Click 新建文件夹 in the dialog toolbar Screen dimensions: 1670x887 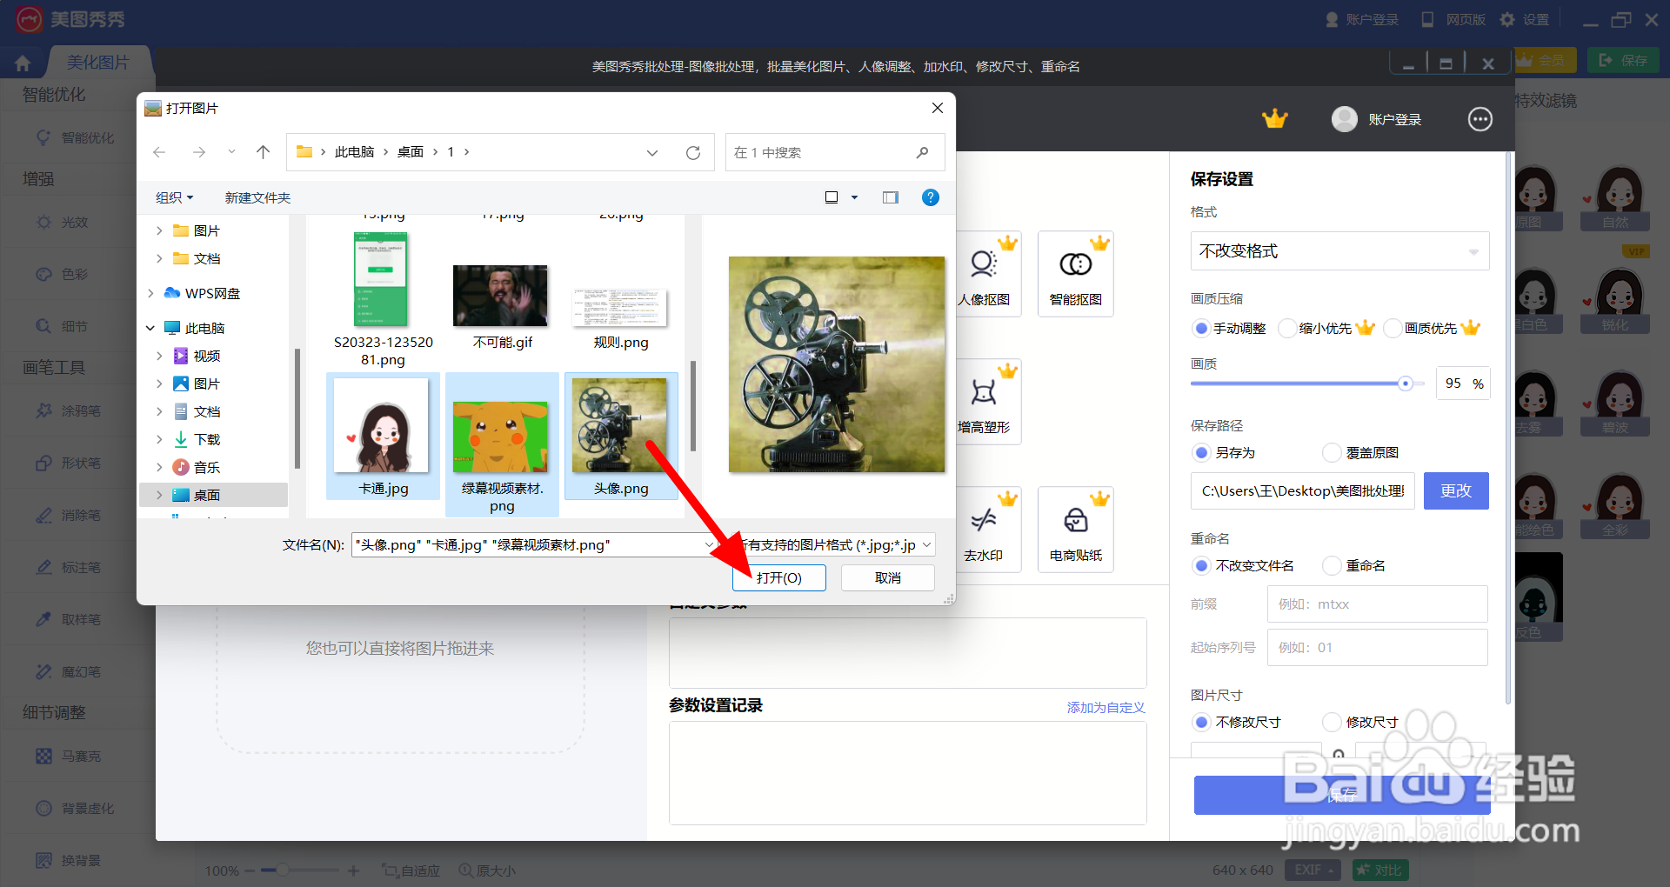pos(257,197)
